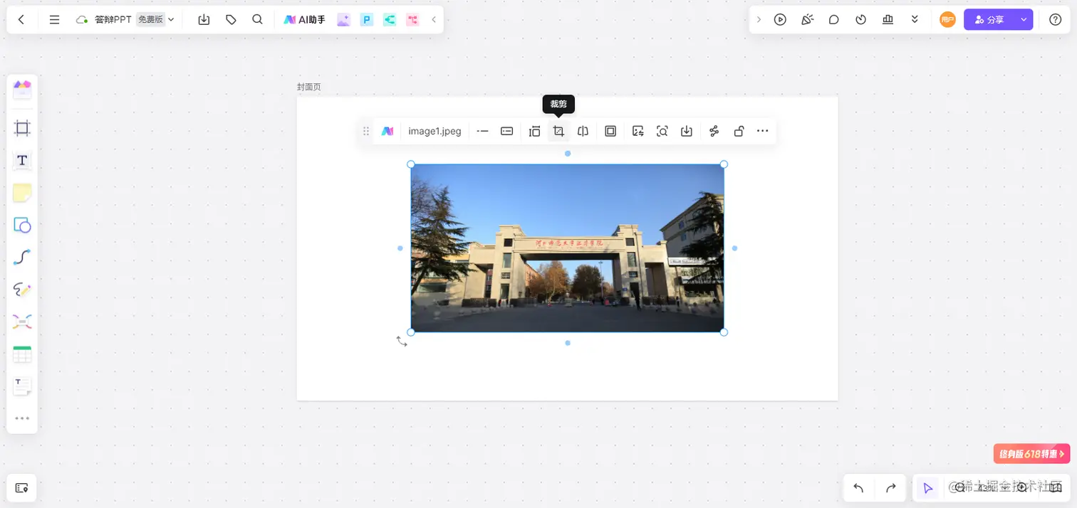Click the layer arrangement toolbar icon
This screenshot has width=1077, height=508.
(x=535, y=131)
